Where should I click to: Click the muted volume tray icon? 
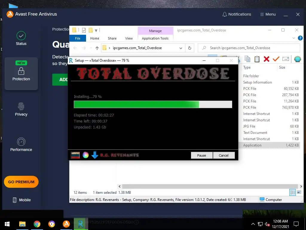pos(267,224)
